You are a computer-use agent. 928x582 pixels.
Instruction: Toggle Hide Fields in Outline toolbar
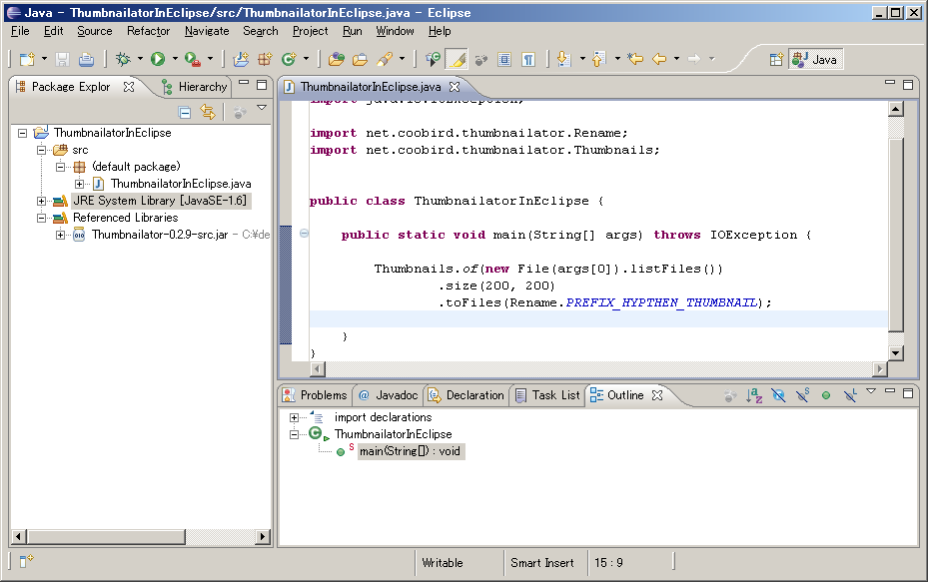(x=778, y=395)
